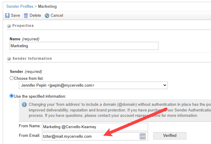Go back to Sender Profiles breadcrumb
This screenshot has height=144, width=211.
(x=20, y=6)
